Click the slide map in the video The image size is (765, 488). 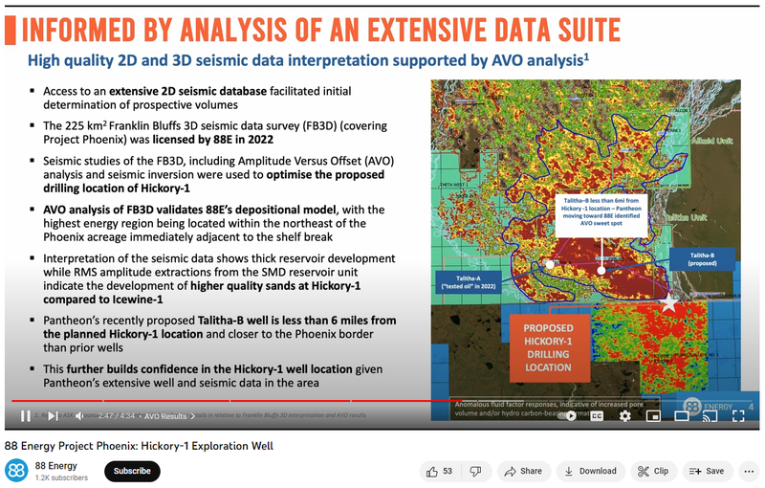585,250
